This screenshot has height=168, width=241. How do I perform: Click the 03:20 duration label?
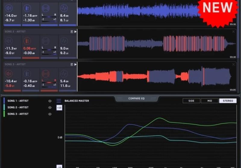coord(233,90)
